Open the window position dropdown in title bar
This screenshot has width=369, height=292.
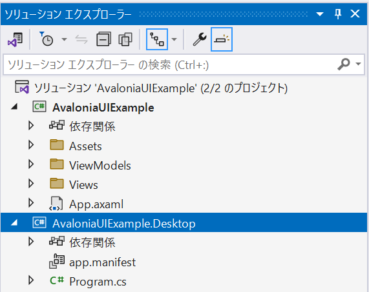320,14
